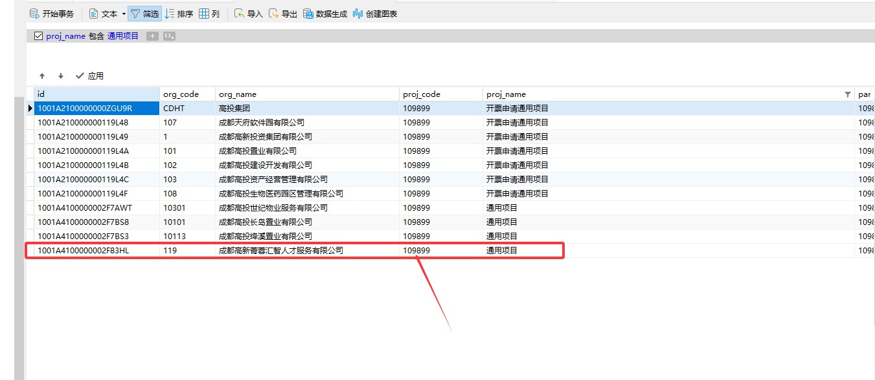This screenshot has height=380, width=875.
Task: Uncheck the proj_name filter condition checkbox
Action: 38,36
